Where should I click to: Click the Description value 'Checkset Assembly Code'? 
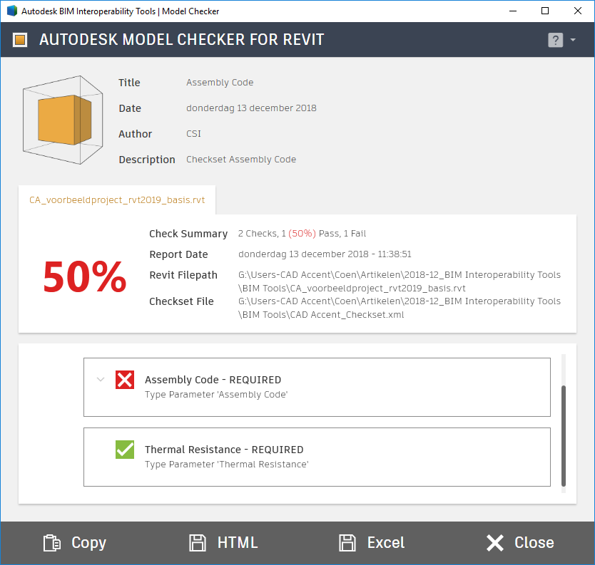point(241,160)
